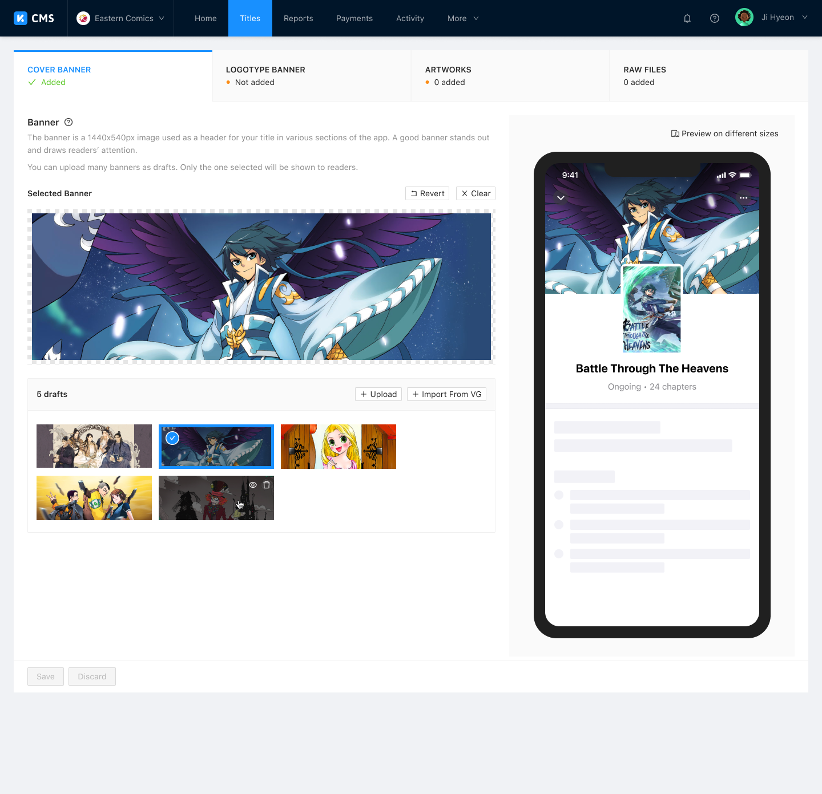This screenshot has width=822, height=794.
Task: Click Import From VG button
Action: (446, 394)
